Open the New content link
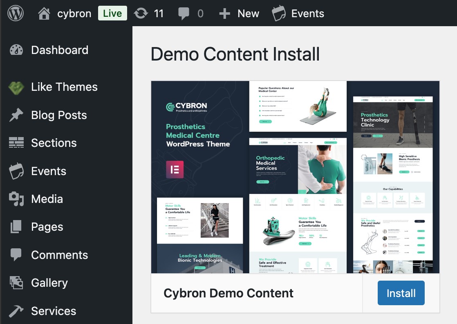The image size is (457, 324). [248, 13]
